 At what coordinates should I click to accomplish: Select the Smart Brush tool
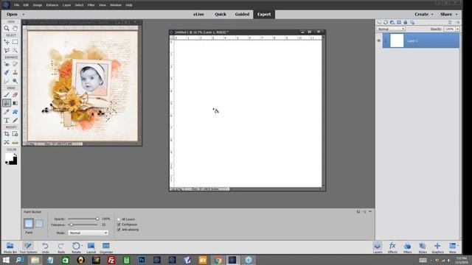point(7,72)
